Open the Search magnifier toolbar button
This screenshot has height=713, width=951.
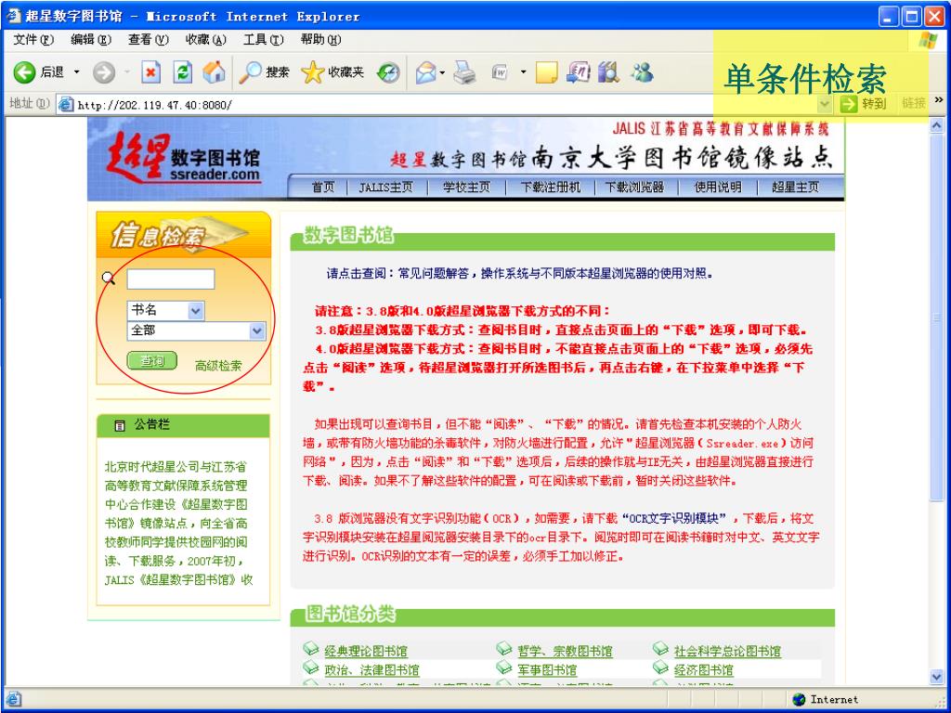coord(264,72)
